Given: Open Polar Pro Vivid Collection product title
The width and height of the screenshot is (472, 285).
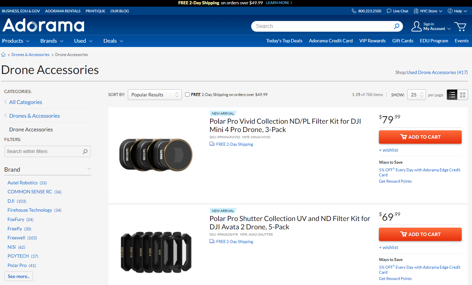Looking at the screenshot, I should (x=285, y=125).
